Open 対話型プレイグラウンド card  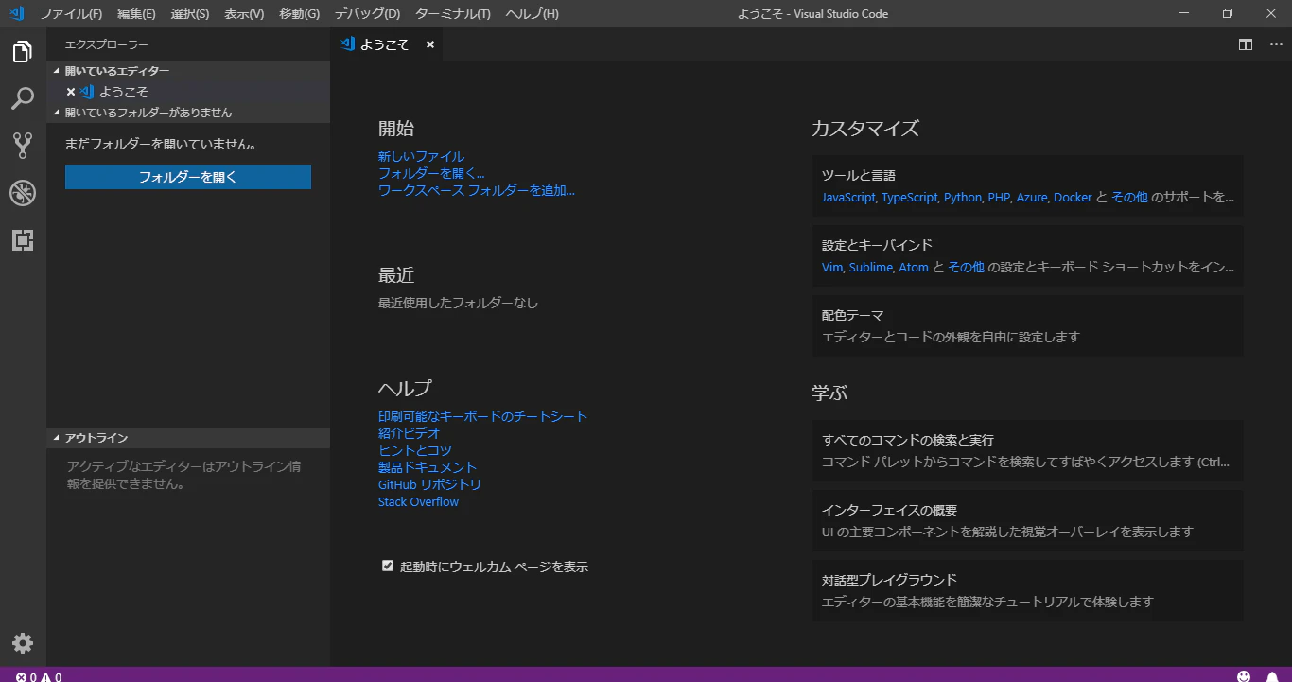coord(1028,590)
